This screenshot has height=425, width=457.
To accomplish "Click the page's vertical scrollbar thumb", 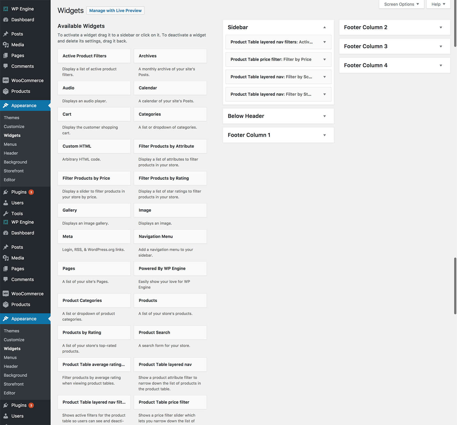I will pos(455,24).
